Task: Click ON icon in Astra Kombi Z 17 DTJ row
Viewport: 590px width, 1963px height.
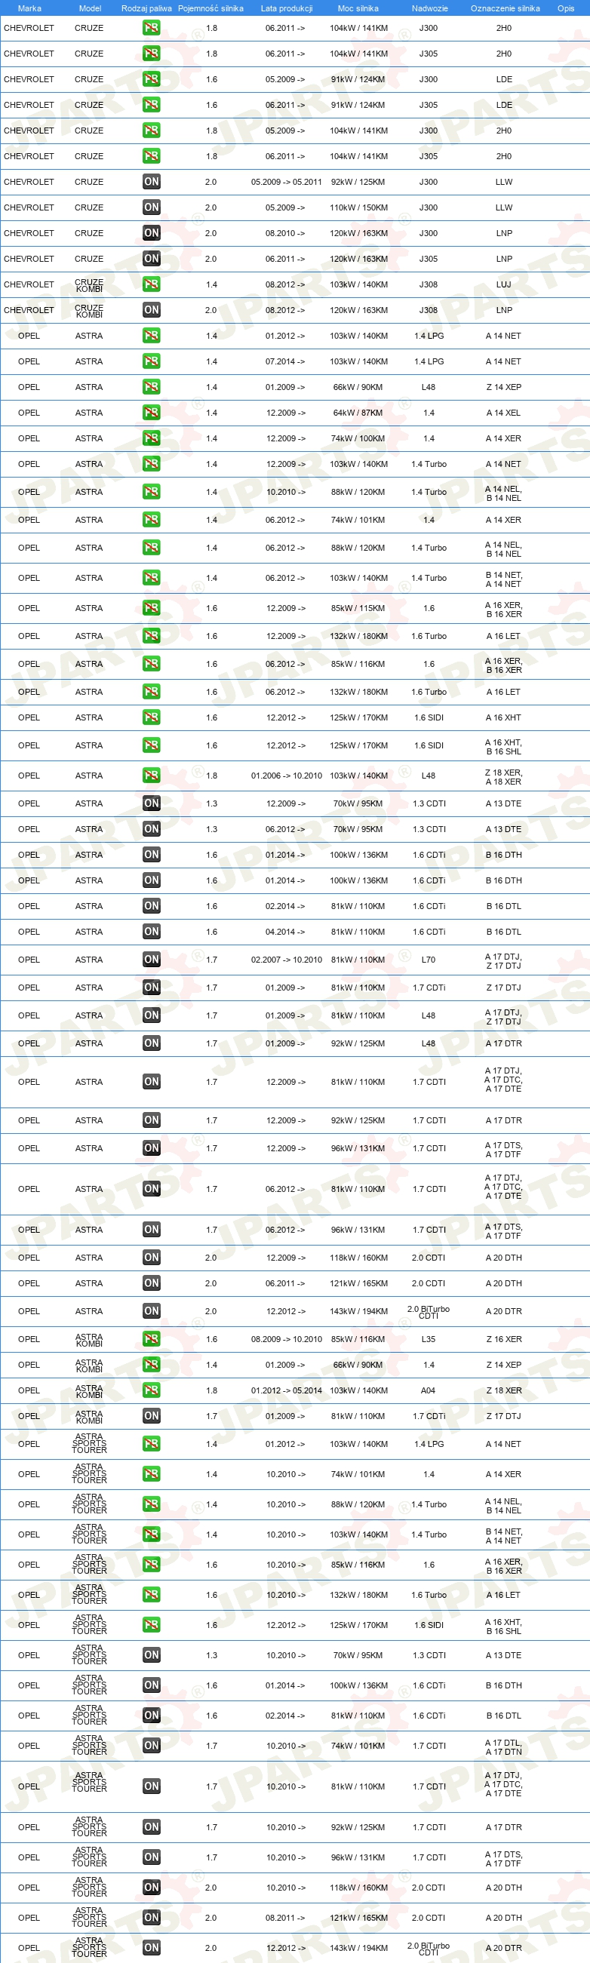Action: pyautogui.click(x=152, y=1417)
